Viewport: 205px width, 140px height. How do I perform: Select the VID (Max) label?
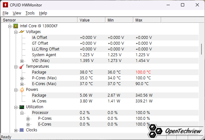click(x=41, y=61)
